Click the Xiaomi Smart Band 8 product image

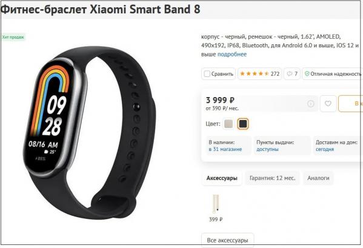coord(90,132)
